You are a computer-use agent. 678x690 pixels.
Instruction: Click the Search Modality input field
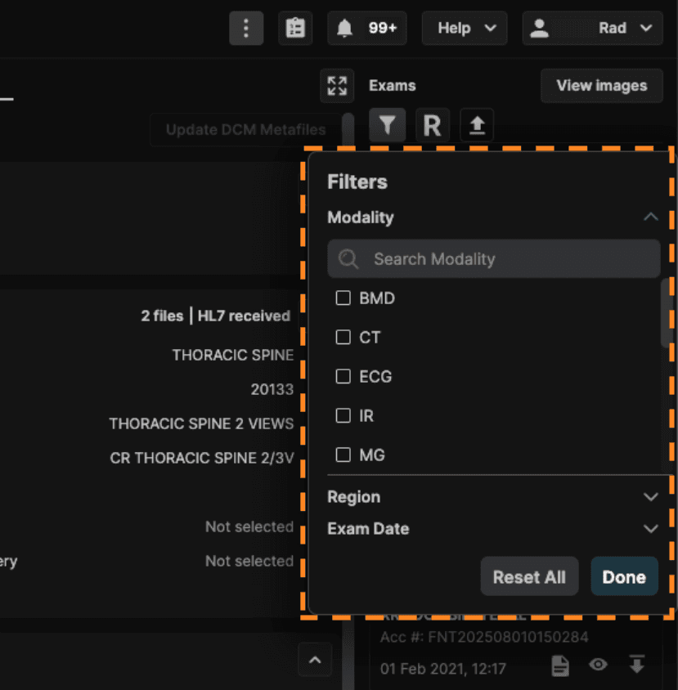[x=493, y=258]
